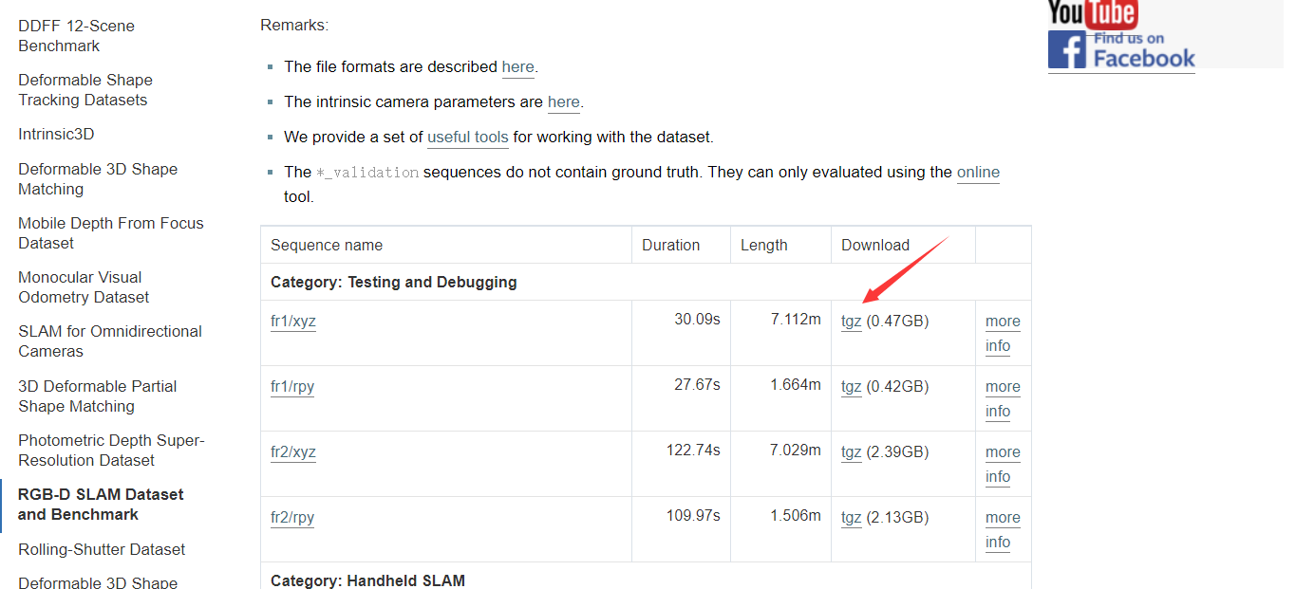This screenshot has width=1296, height=589.
Task: Select RGB-D SLAM Dataset and Benchmark
Action: point(101,505)
